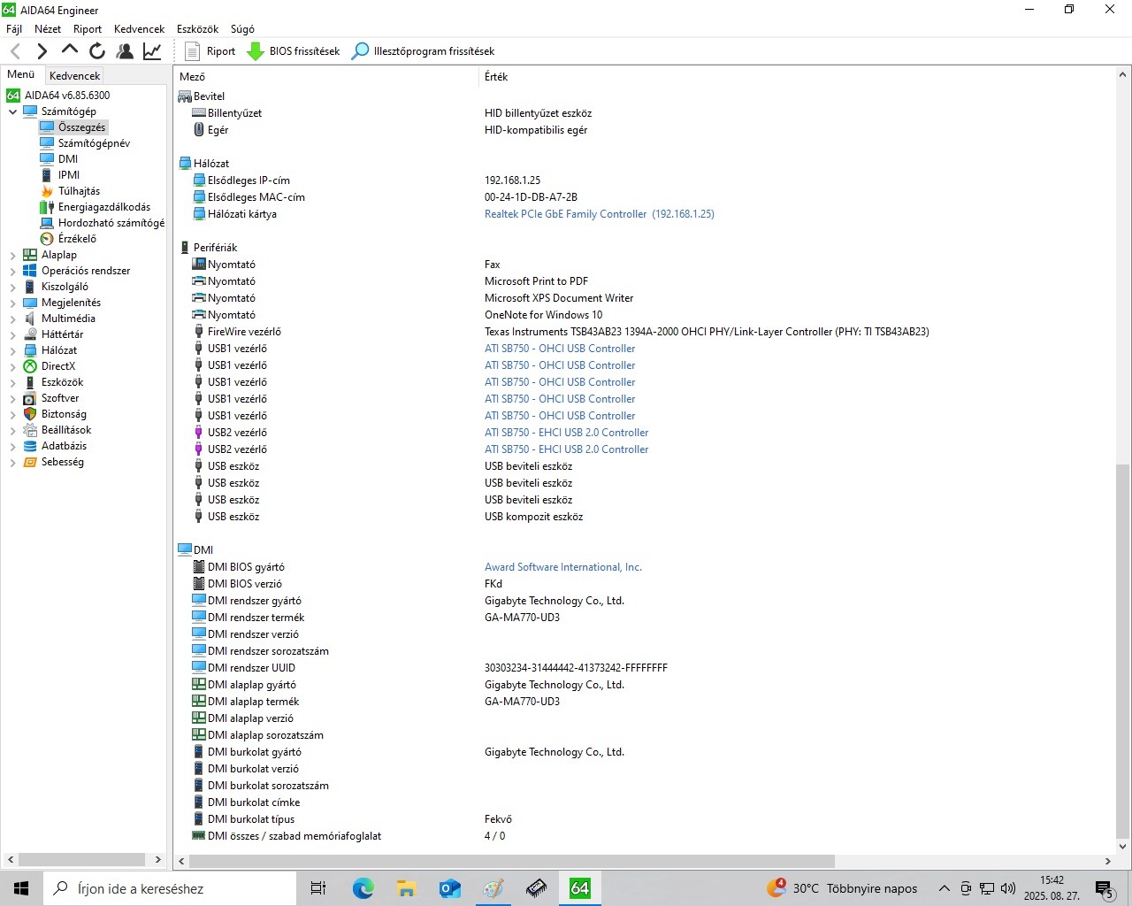Click the horizontal scrollbar right arrow
This screenshot has width=1132, height=906.
click(1107, 861)
